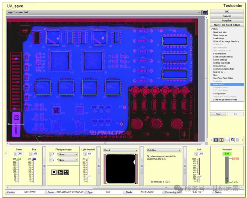Click the monitor icon above the image
The image size is (247, 198).
pos(205,12)
